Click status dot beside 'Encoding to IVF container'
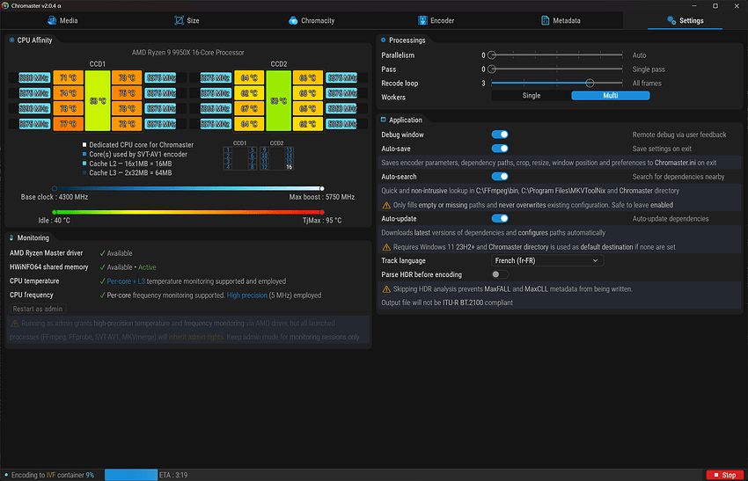 click(6, 475)
